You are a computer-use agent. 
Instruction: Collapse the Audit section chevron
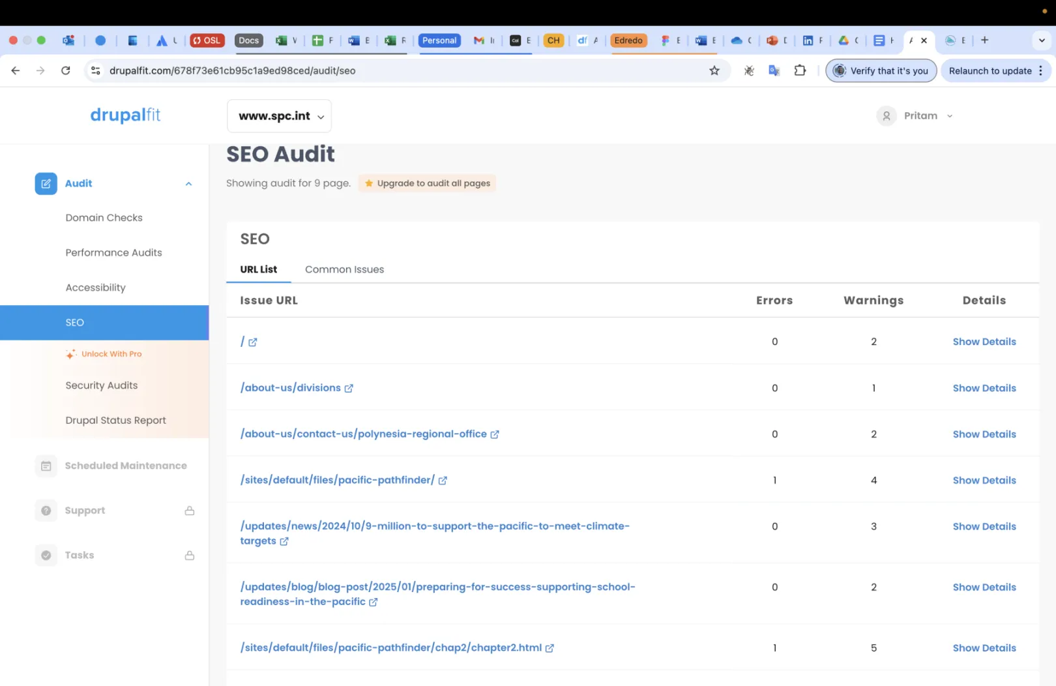[x=188, y=184]
